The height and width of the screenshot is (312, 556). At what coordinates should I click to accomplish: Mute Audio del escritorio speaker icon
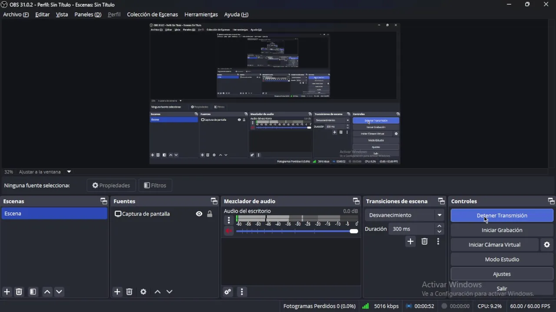[x=229, y=231]
